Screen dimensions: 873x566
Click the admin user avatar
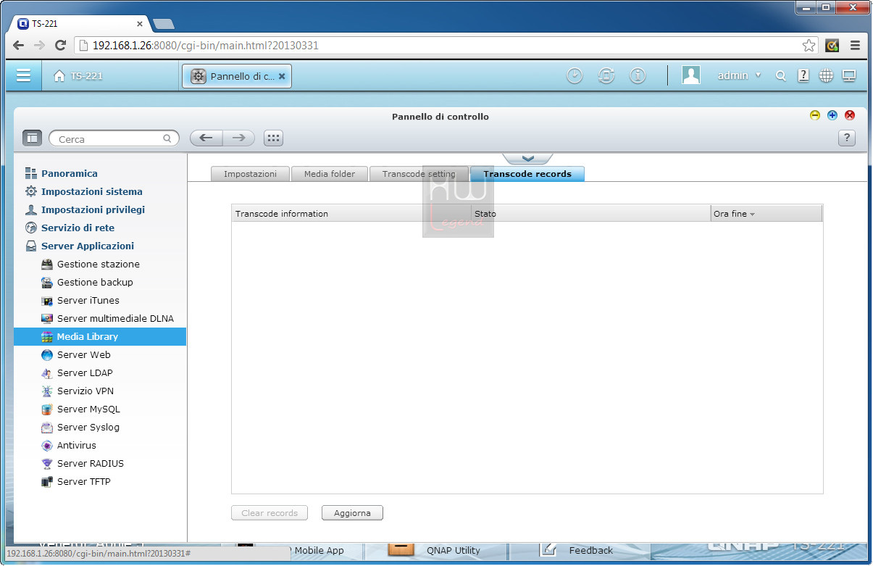coord(691,75)
